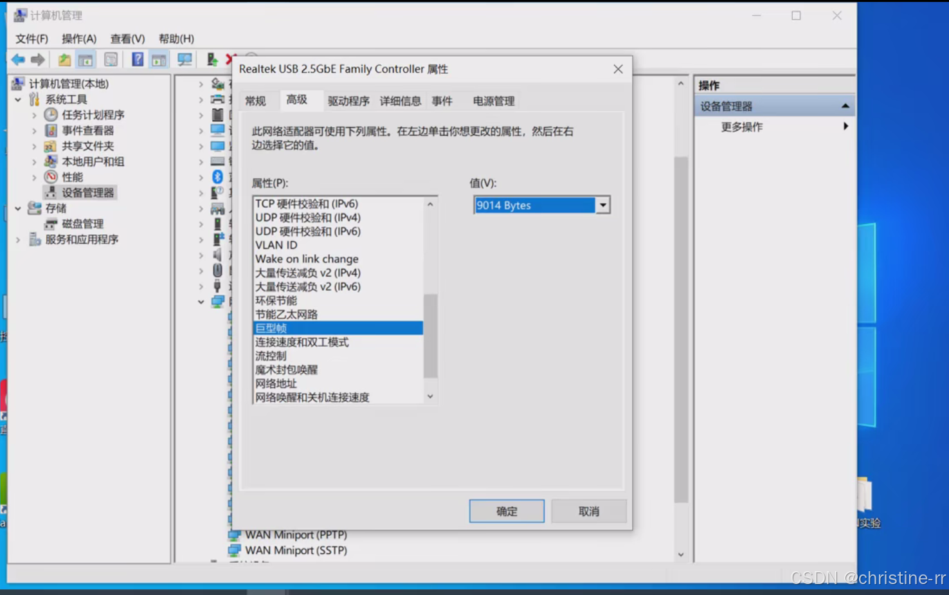Image resolution: width=949 pixels, height=595 pixels.
Task: Click the 事件查看器 icon in tree
Action: point(51,130)
